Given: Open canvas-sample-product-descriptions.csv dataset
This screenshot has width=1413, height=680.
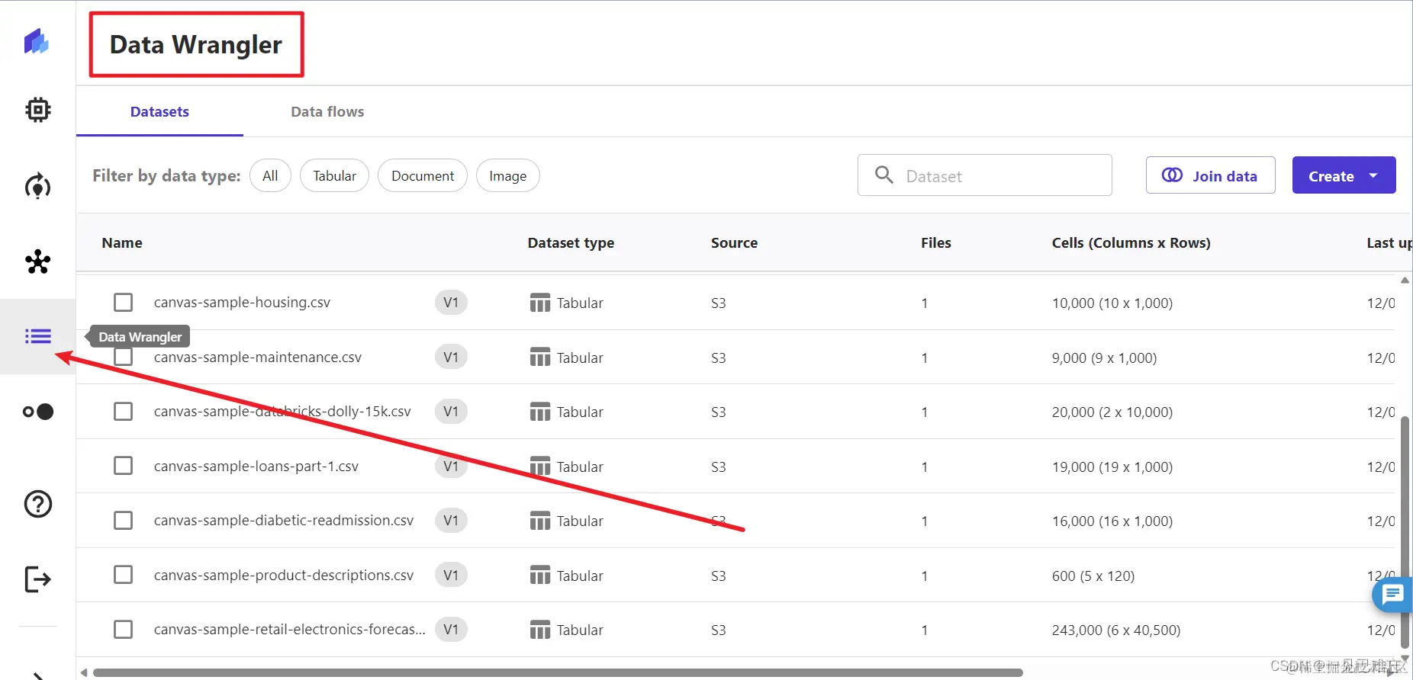Looking at the screenshot, I should 284,575.
